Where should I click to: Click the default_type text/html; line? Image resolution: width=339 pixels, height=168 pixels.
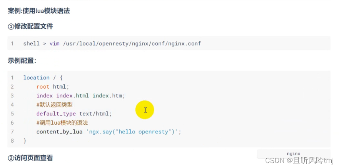74,114
